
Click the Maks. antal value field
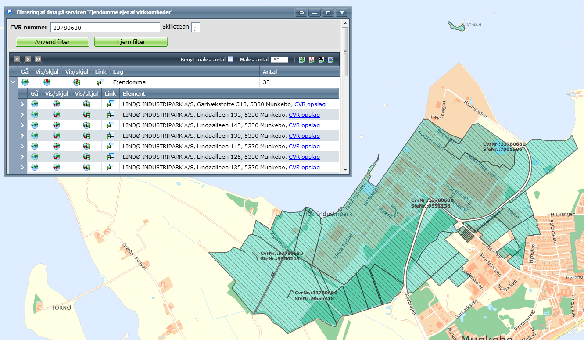tap(279, 60)
